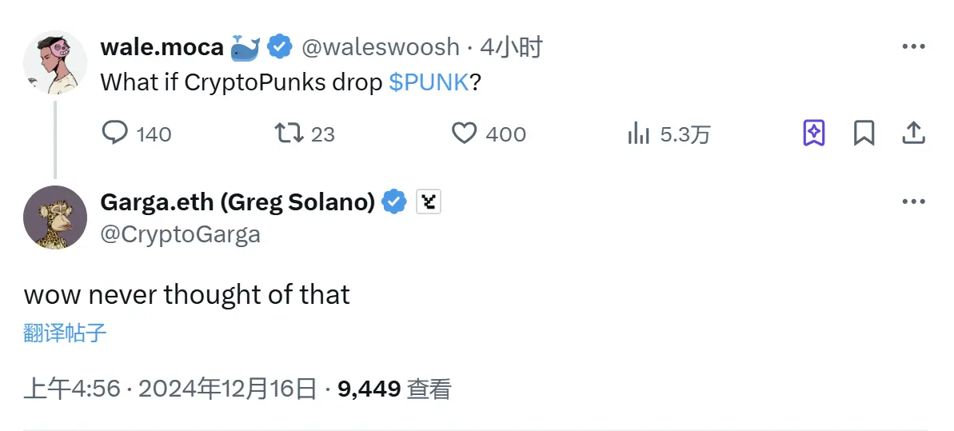Open view analytics showing 5.3万

[638, 133]
